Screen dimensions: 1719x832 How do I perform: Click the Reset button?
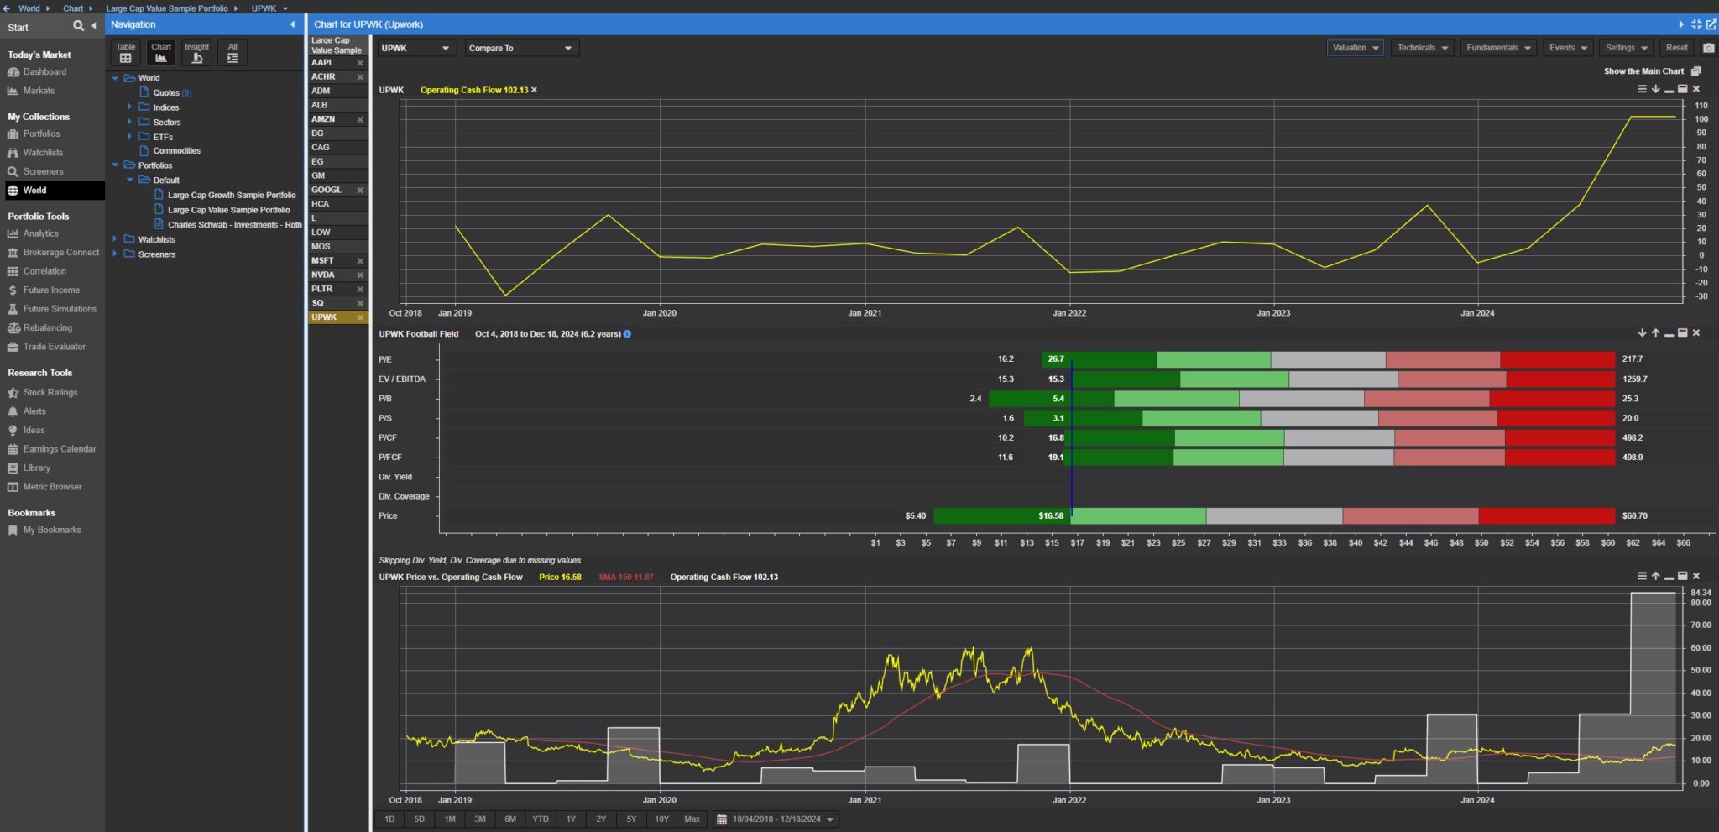pos(1676,48)
